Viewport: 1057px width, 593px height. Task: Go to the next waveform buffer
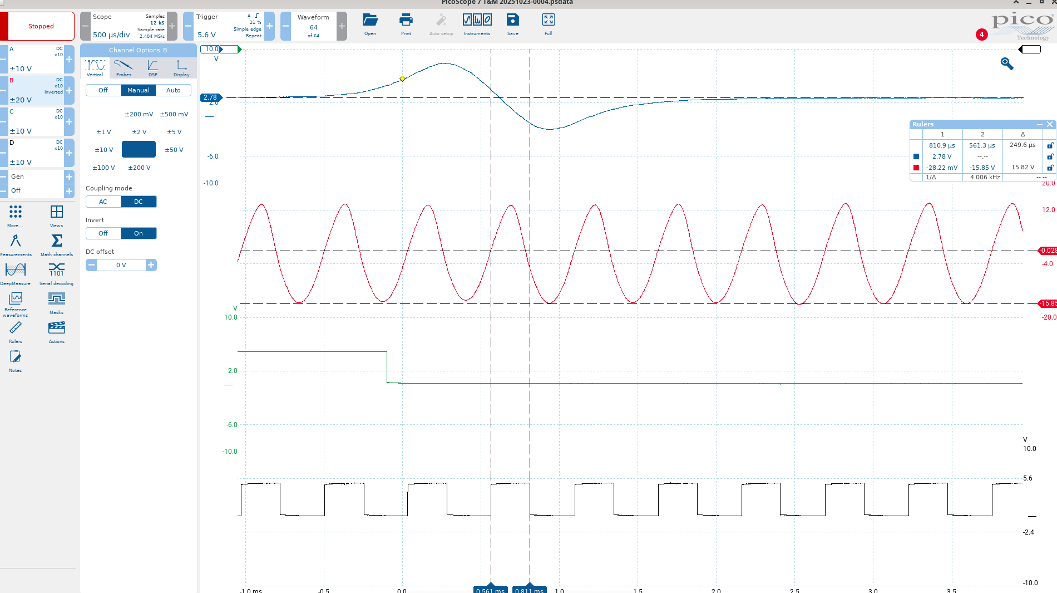click(x=342, y=26)
